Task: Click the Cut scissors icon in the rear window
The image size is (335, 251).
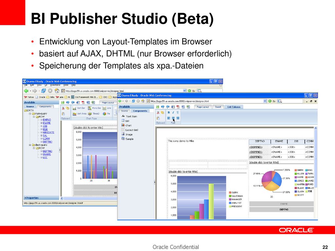Action: (x=63, y=108)
